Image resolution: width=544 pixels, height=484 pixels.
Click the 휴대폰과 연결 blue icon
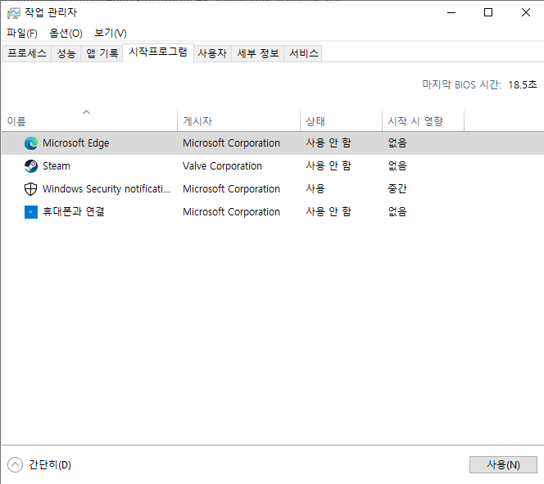[31, 212]
